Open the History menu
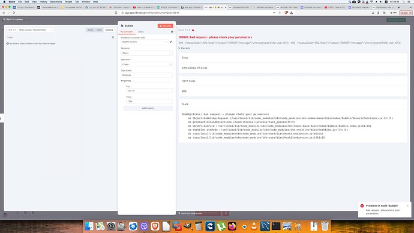The image size is (414, 233). [x=43, y=2]
